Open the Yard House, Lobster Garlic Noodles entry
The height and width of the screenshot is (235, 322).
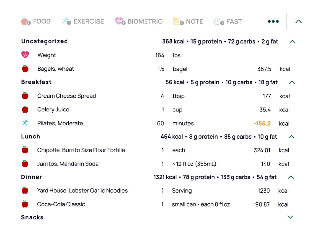tap(82, 190)
